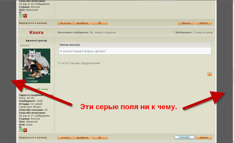Click the blue 'СПАСИБО' button
The height and width of the screenshot is (143, 234).
coord(185,137)
